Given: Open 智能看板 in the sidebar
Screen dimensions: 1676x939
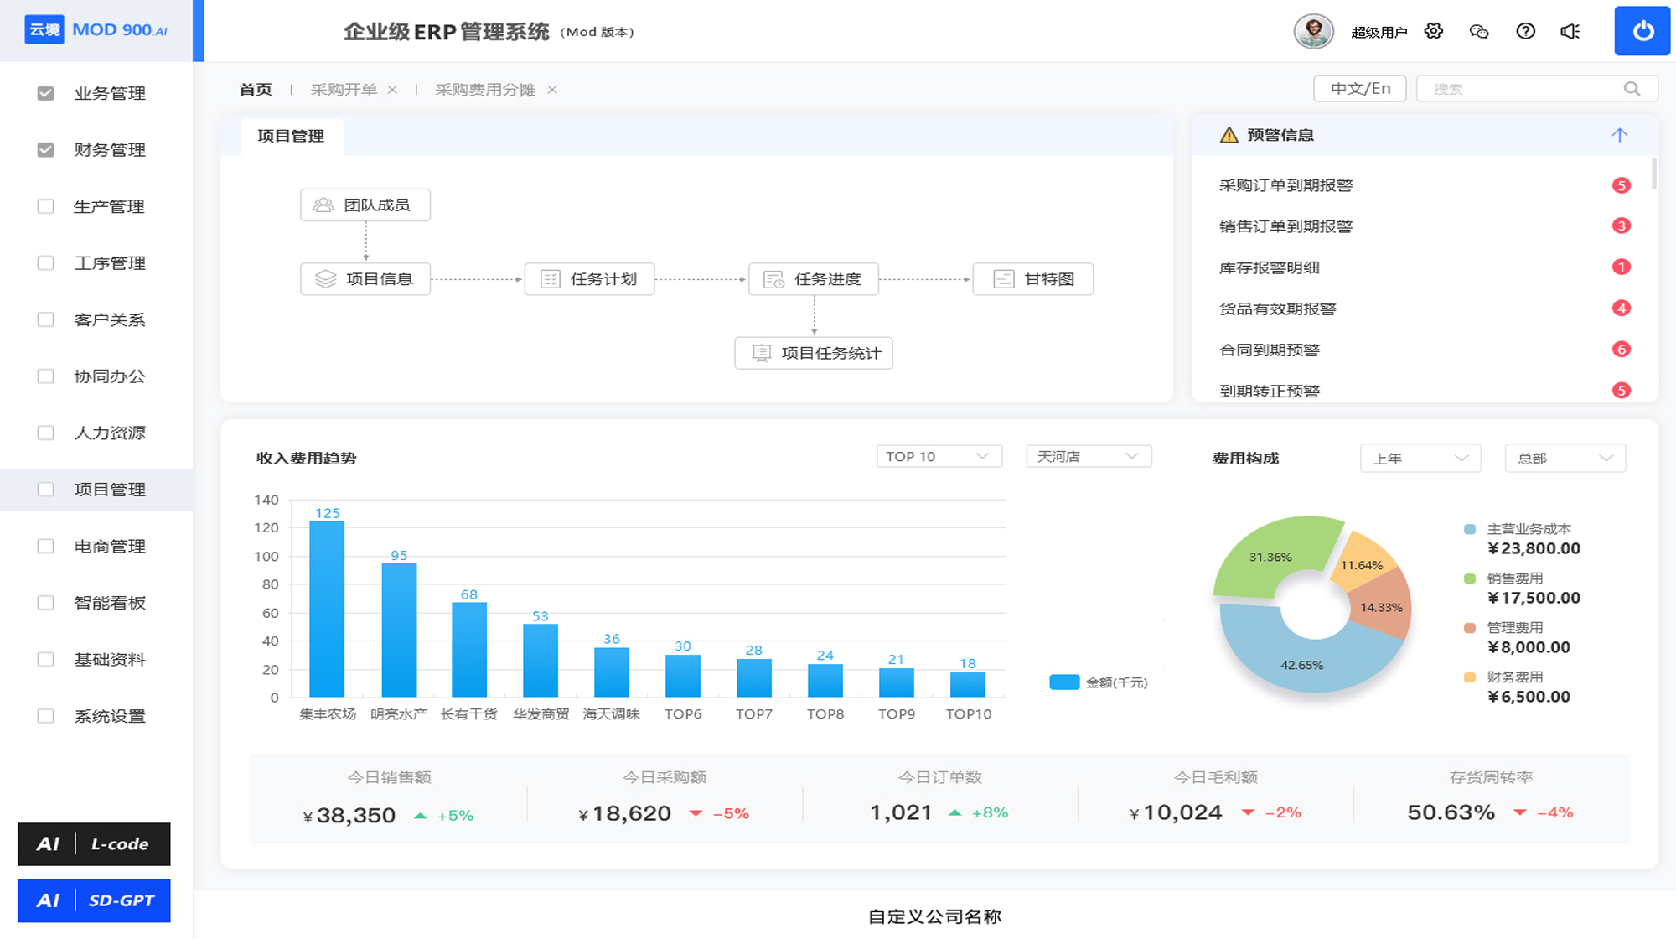Looking at the screenshot, I should [109, 603].
